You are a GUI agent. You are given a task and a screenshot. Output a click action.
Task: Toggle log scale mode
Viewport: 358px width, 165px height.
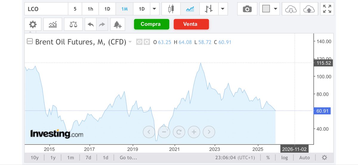284,158
